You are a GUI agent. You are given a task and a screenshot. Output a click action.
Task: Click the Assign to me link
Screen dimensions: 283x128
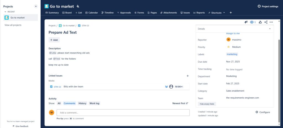tap(233, 33)
